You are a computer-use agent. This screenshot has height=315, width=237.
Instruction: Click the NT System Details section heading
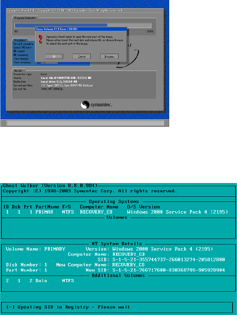(117, 244)
